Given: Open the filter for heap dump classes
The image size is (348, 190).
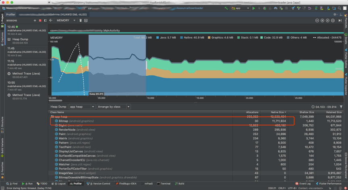Looking at the screenshot, I should point(341,107).
